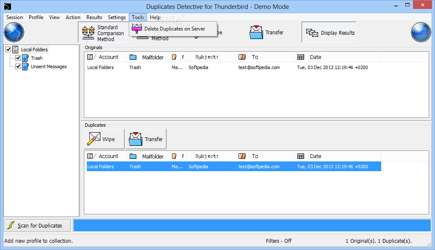The width and height of the screenshot is (435, 250).
Task: Click Standard Comparison Method label
Action: click(x=111, y=33)
